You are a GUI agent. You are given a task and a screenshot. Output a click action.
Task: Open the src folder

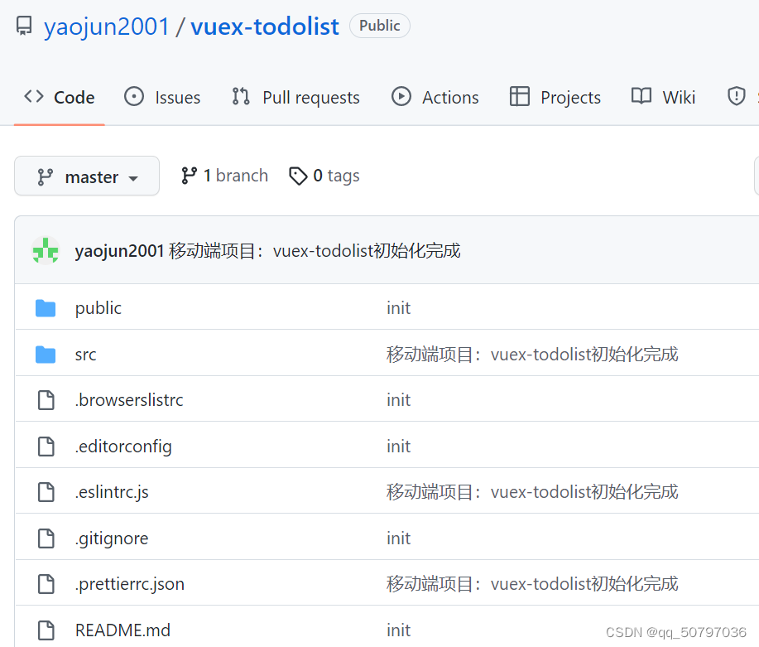pos(86,355)
